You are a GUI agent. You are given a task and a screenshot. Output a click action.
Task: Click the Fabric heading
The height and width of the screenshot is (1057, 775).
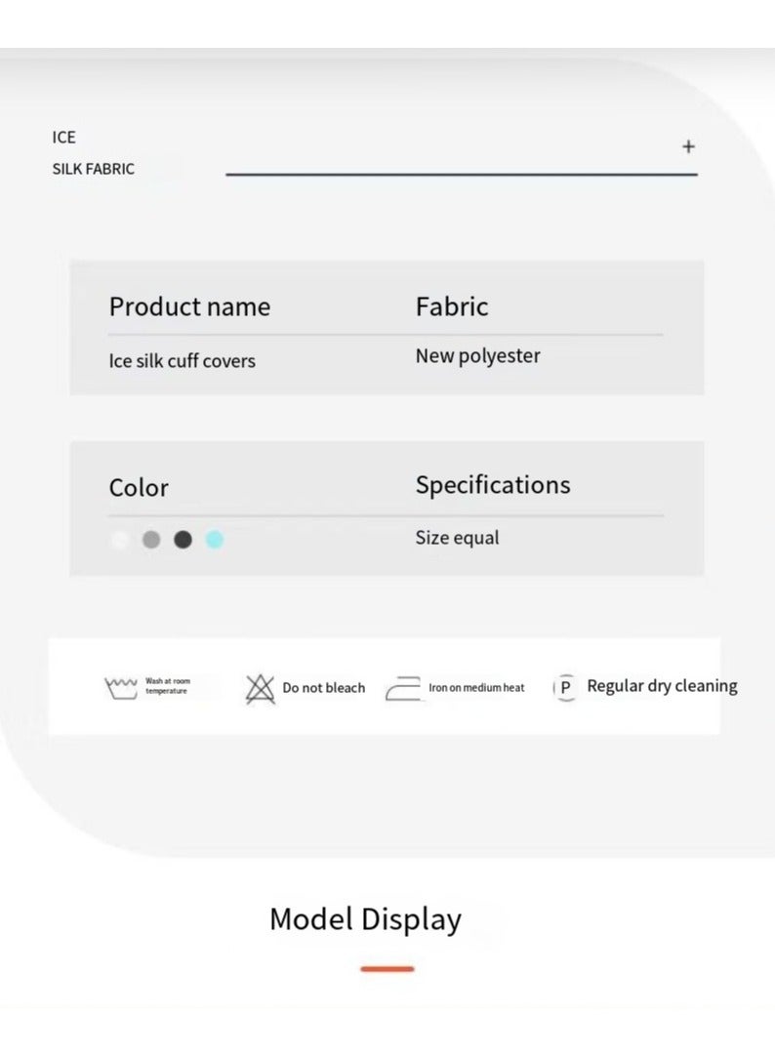(452, 306)
